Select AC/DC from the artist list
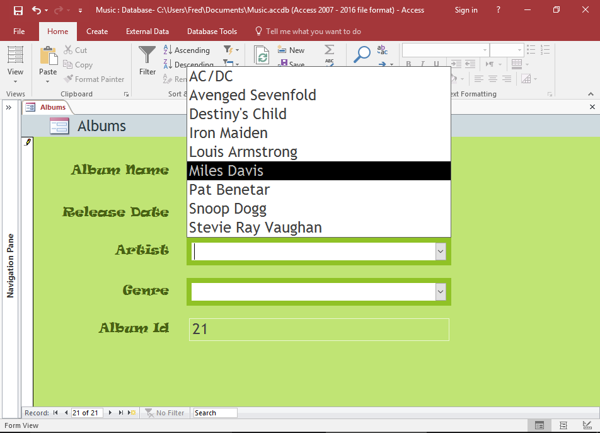The width and height of the screenshot is (600, 433). tap(319, 76)
